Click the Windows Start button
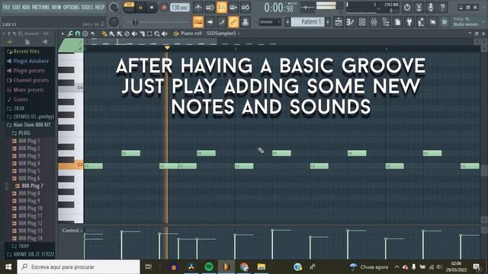The image size is (488, 274). point(8,267)
